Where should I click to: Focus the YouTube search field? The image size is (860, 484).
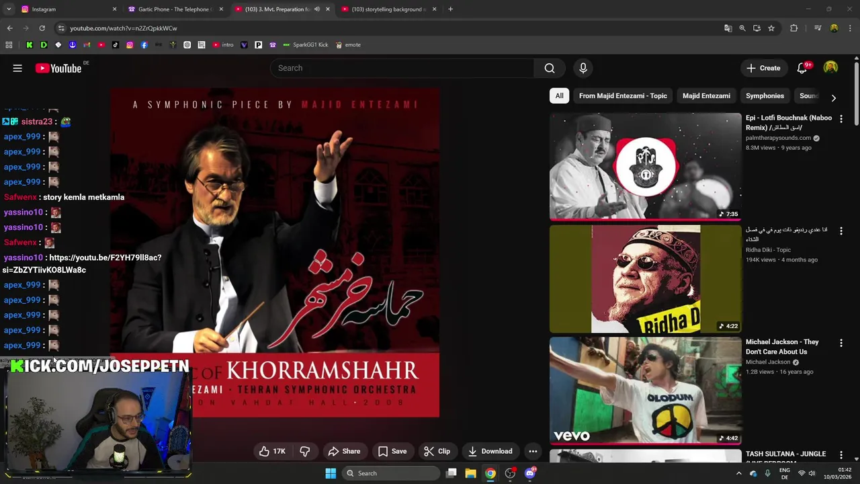(x=403, y=68)
